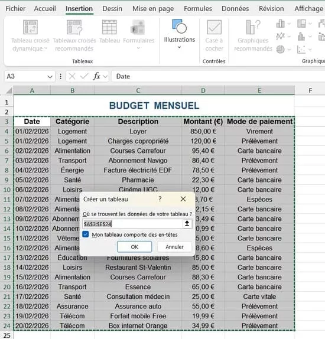The image size is (325, 339).
Task: Toggle Mon tableau comporte des en-têtes
Action: (86, 234)
